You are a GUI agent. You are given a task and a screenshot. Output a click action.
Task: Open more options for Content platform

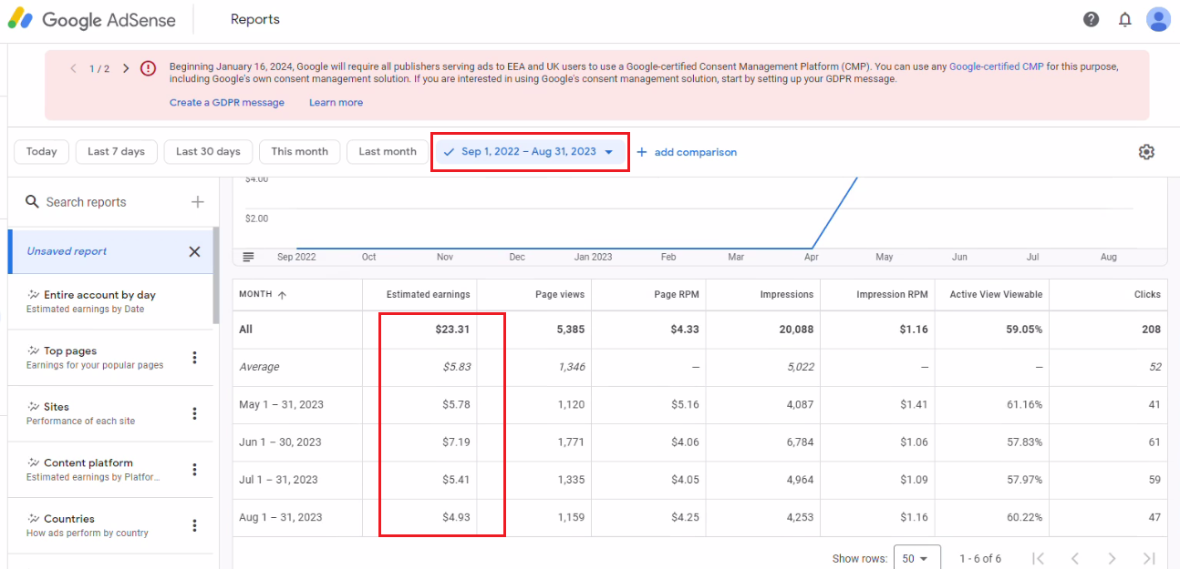(194, 470)
